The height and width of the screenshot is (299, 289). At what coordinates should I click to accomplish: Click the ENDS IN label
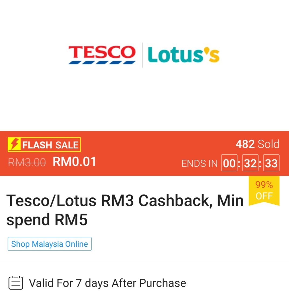point(199,164)
